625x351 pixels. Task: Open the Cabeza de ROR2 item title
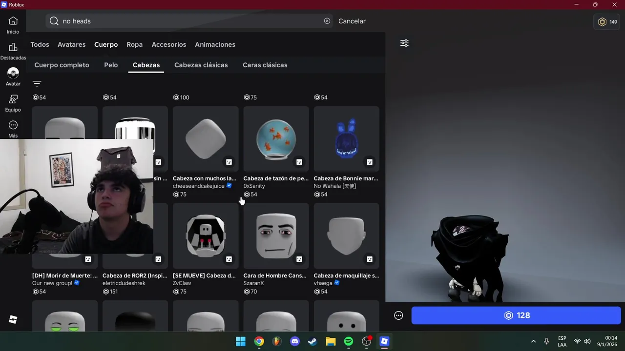pos(135,275)
